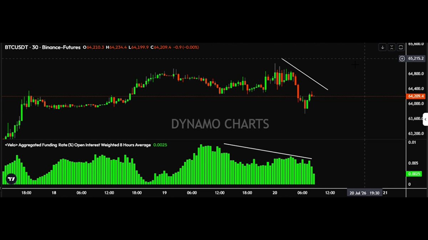Screen dimensions: 428x240
Task: Click the 64,800.0 price axis label
Action: pyautogui.click(x=416, y=74)
